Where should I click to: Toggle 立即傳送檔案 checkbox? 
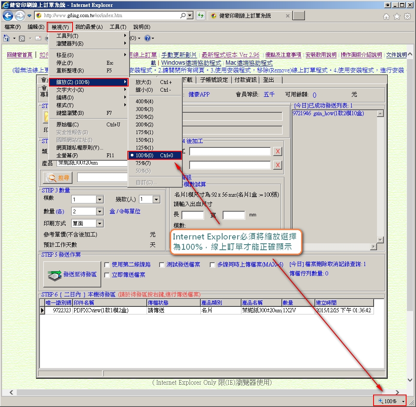pyautogui.click(x=107, y=275)
